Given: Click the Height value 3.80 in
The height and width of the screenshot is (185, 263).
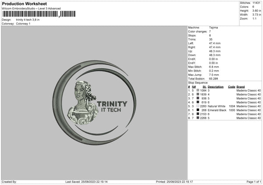Looking at the screenshot, I should (256, 10).
